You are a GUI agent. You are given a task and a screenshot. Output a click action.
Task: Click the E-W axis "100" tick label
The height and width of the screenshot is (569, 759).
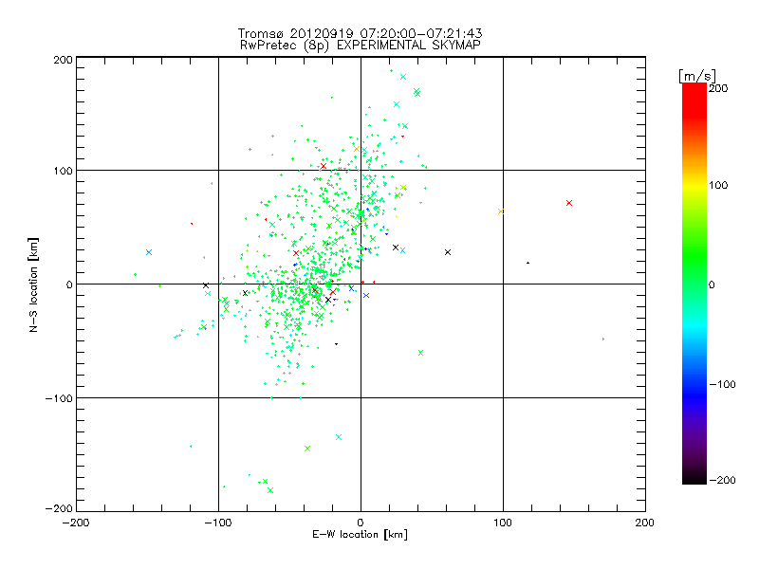coord(503,523)
